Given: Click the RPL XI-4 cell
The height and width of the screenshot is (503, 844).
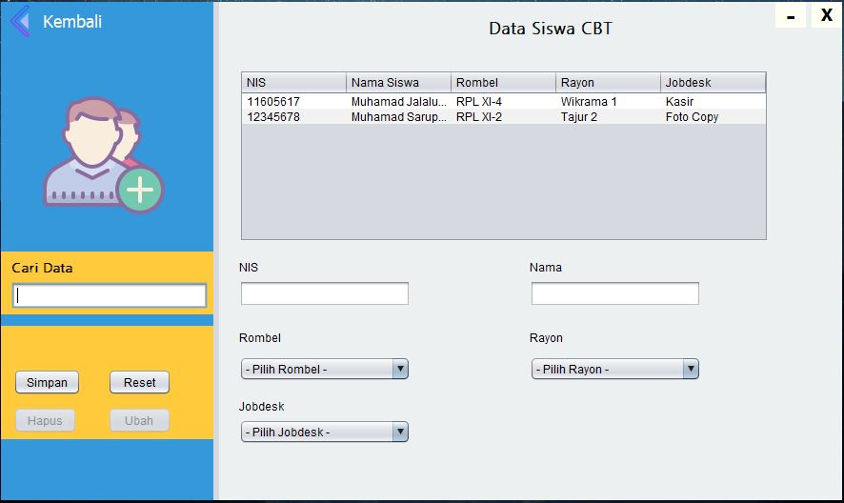Looking at the screenshot, I should [503, 101].
